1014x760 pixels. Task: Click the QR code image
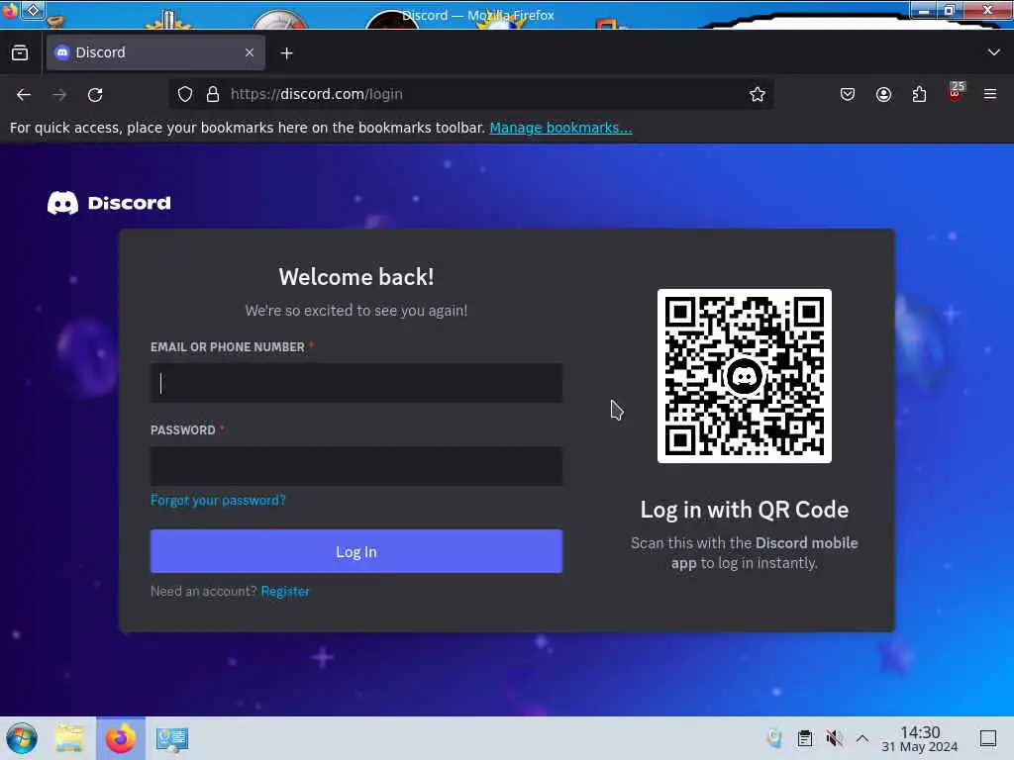click(x=745, y=376)
